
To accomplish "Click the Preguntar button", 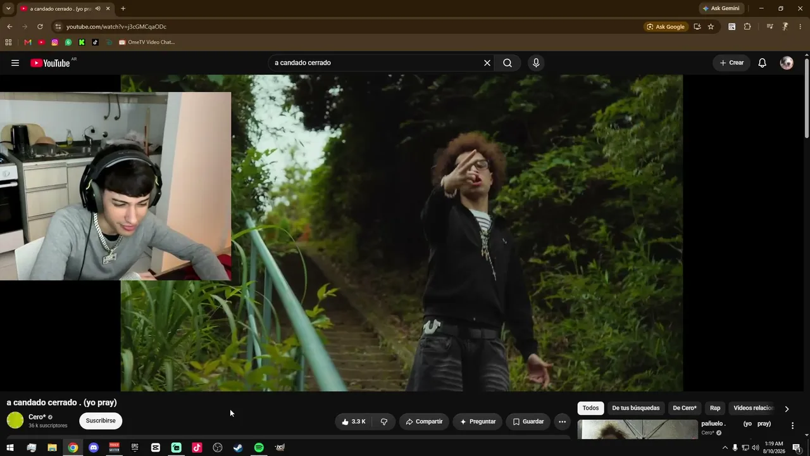I will pyautogui.click(x=478, y=422).
